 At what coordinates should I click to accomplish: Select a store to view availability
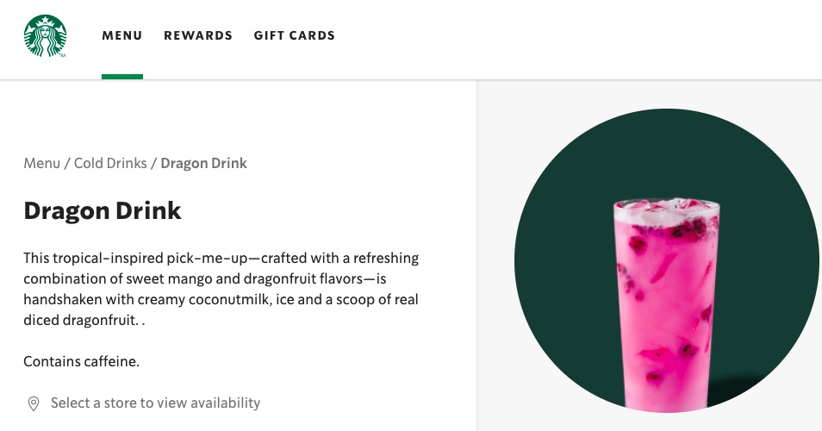pos(155,403)
